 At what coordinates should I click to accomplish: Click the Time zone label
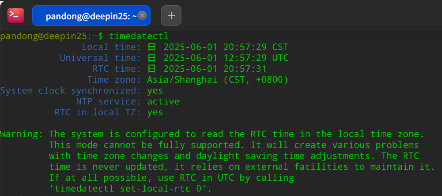click(114, 80)
